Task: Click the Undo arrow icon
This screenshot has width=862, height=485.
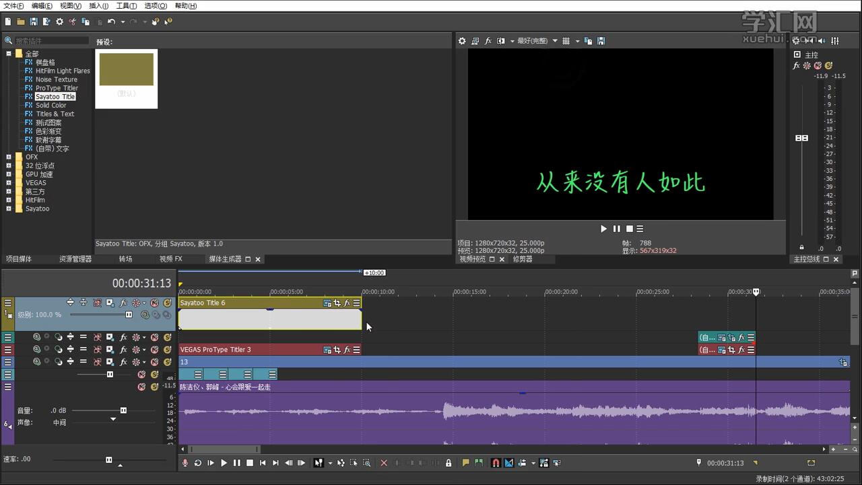Action: click(111, 22)
